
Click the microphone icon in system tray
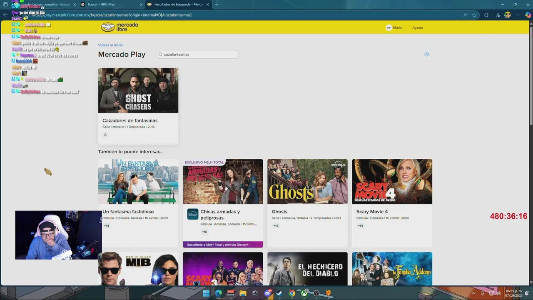coord(483,293)
